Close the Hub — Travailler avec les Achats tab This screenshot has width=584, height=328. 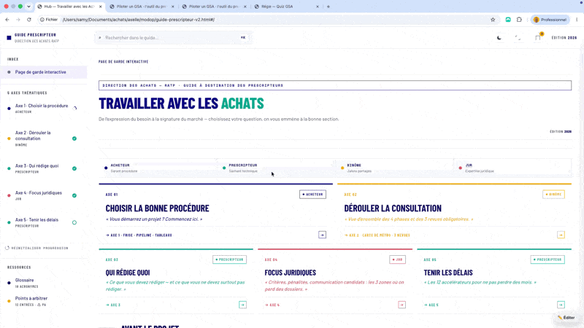click(100, 7)
